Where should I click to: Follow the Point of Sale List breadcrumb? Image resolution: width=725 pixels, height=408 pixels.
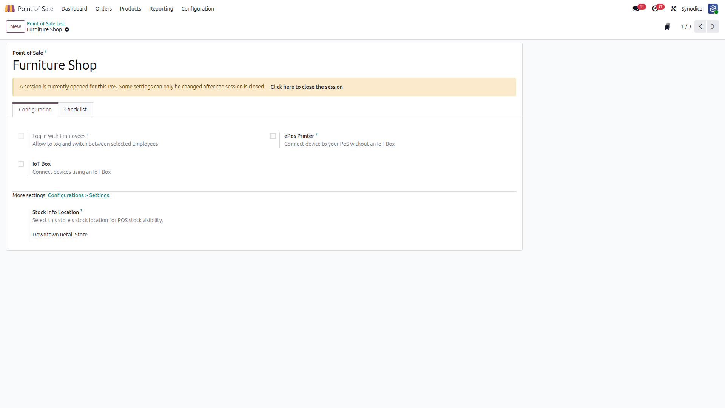[x=46, y=23]
